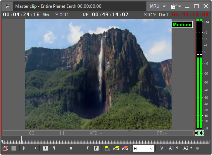Toggle the A1 track speaker icon

177,148
